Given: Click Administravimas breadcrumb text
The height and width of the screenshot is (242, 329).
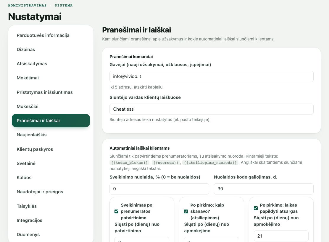Looking at the screenshot, I should pyautogui.click(x=27, y=5).
